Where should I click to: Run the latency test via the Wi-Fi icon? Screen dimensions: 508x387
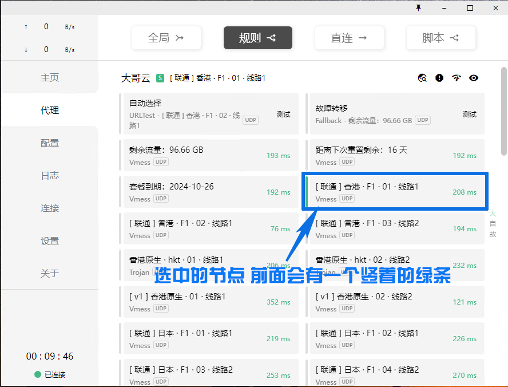(x=457, y=78)
